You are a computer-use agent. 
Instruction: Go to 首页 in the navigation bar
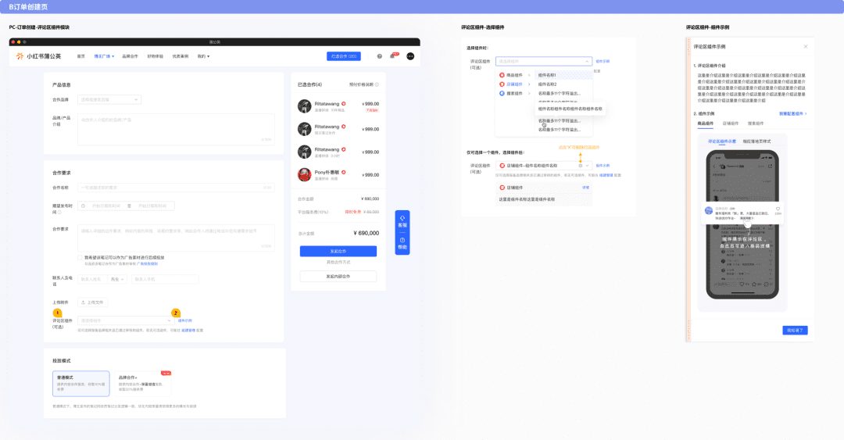[80, 56]
